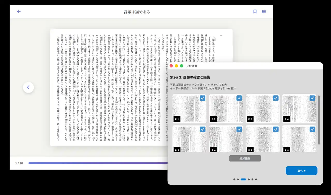Open the table of contents list icon
Viewport: 331px width, 195px height.
(x=264, y=12)
